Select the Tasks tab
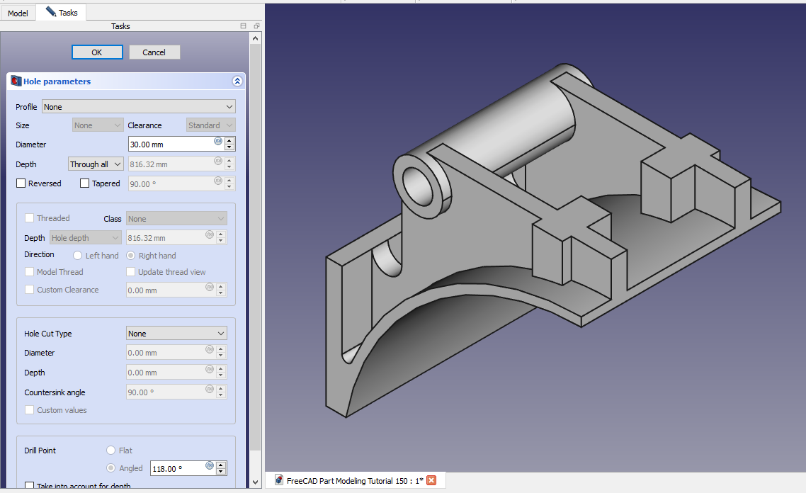This screenshot has height=493, width=806. [x=62, y=13]
